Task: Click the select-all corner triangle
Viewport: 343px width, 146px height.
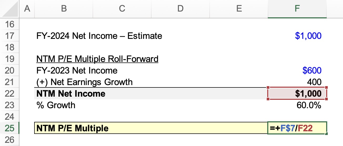Action: 10,9
